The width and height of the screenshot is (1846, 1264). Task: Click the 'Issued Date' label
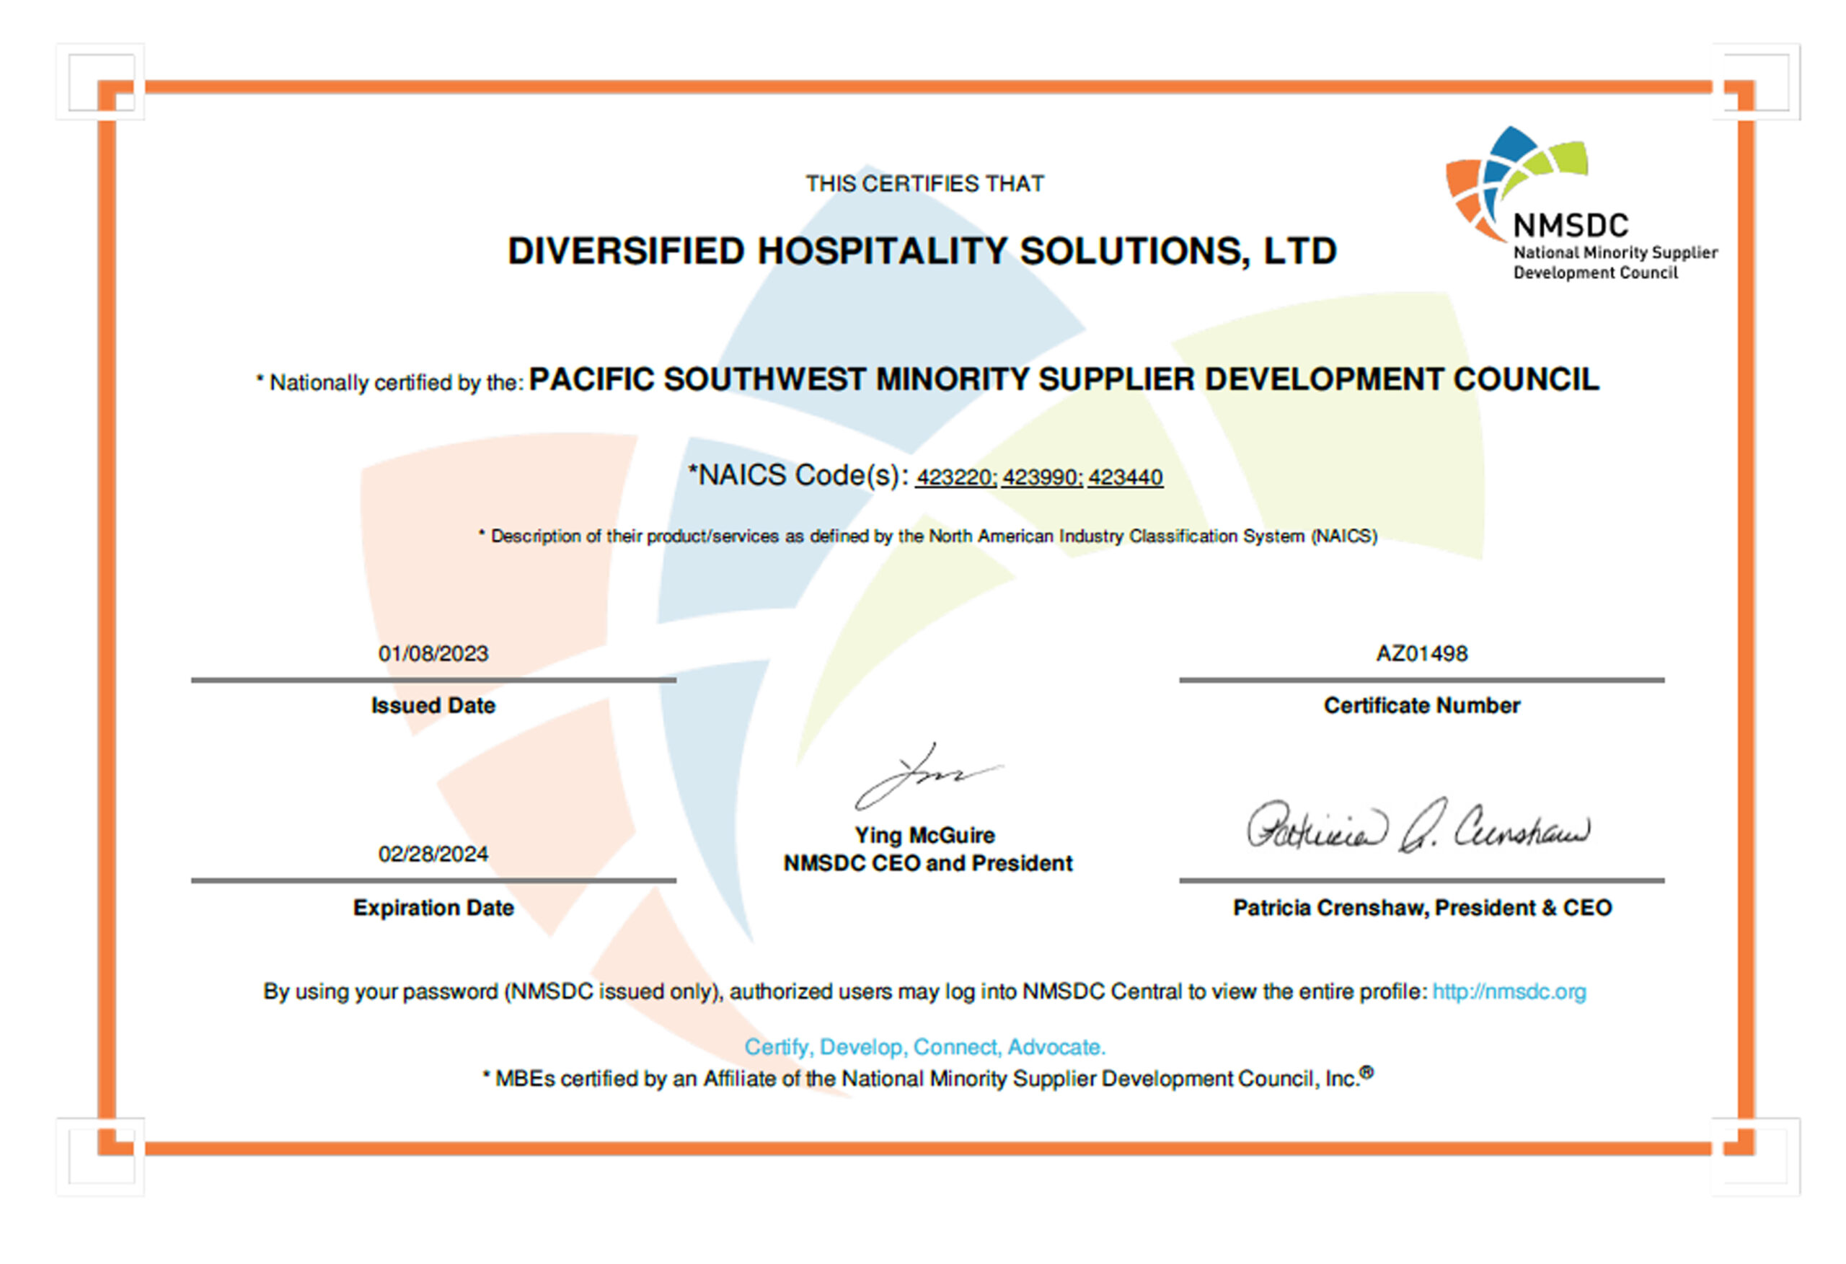(x=433, y=705)
